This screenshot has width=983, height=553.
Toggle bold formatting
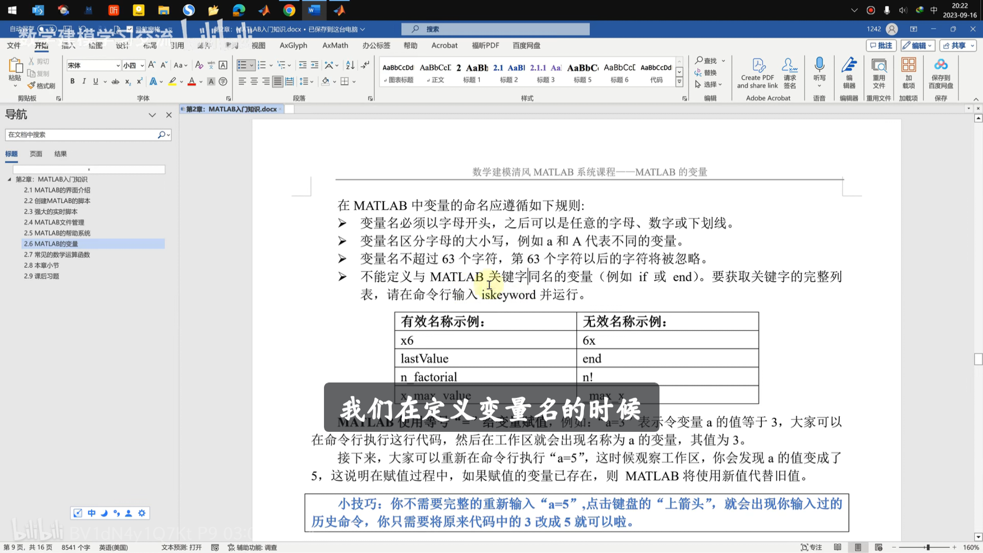72,82
